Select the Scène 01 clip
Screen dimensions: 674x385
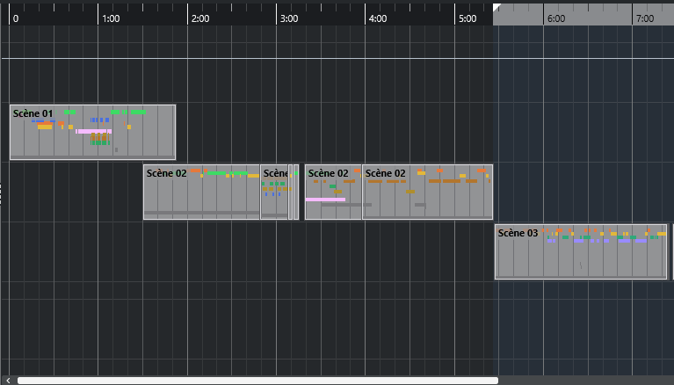[x=92, y=132]
